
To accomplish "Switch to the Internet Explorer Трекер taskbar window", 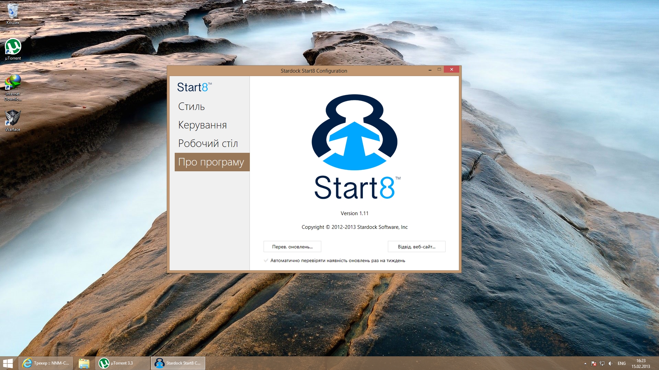I will tap(46, 363).
